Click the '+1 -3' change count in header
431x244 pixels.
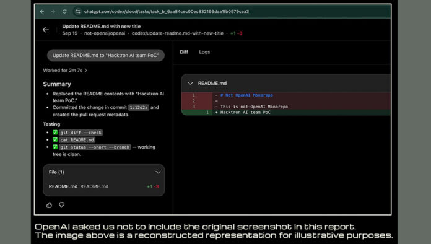point(237,33)
